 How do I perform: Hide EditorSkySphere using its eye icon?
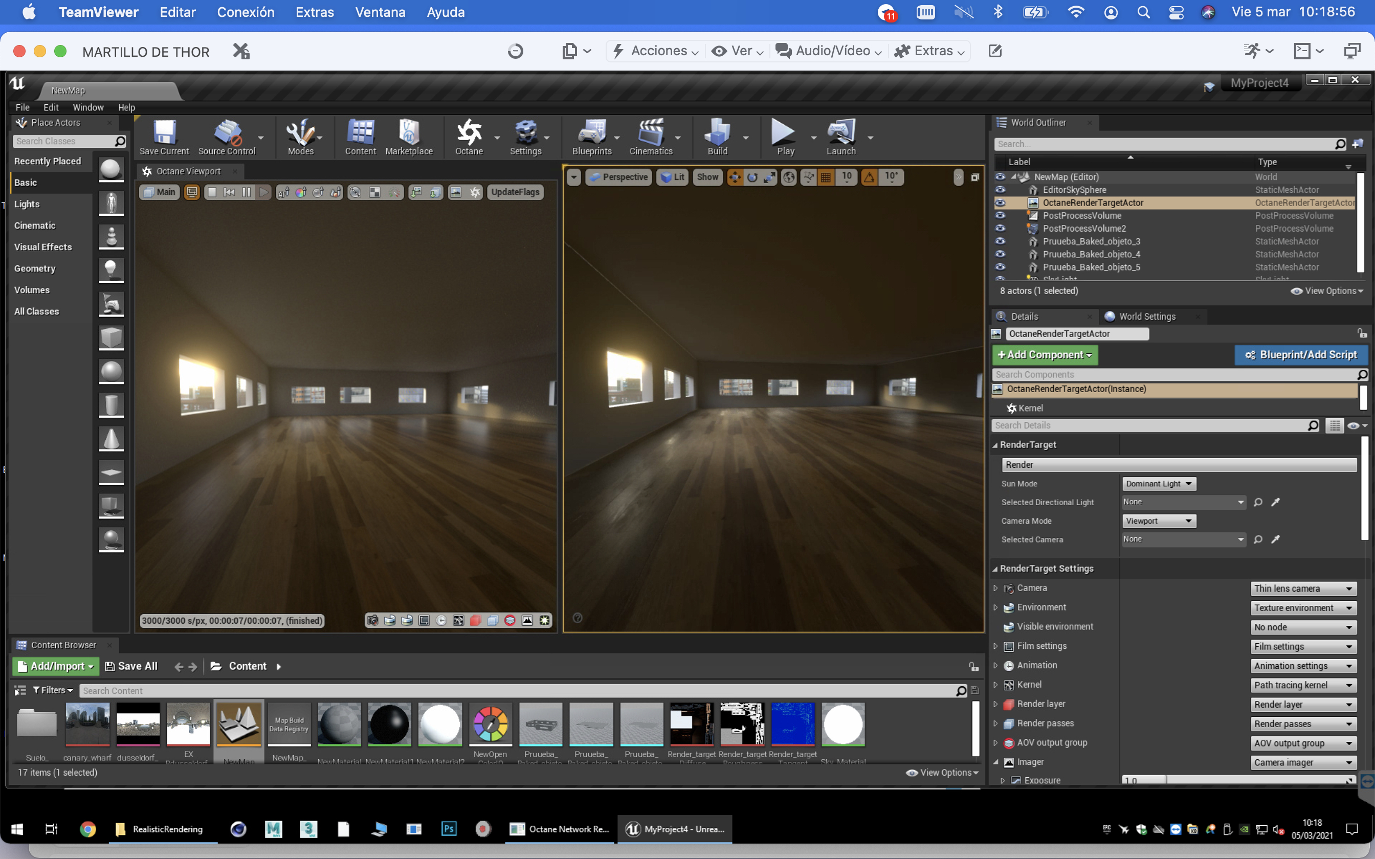(1000, 190)
